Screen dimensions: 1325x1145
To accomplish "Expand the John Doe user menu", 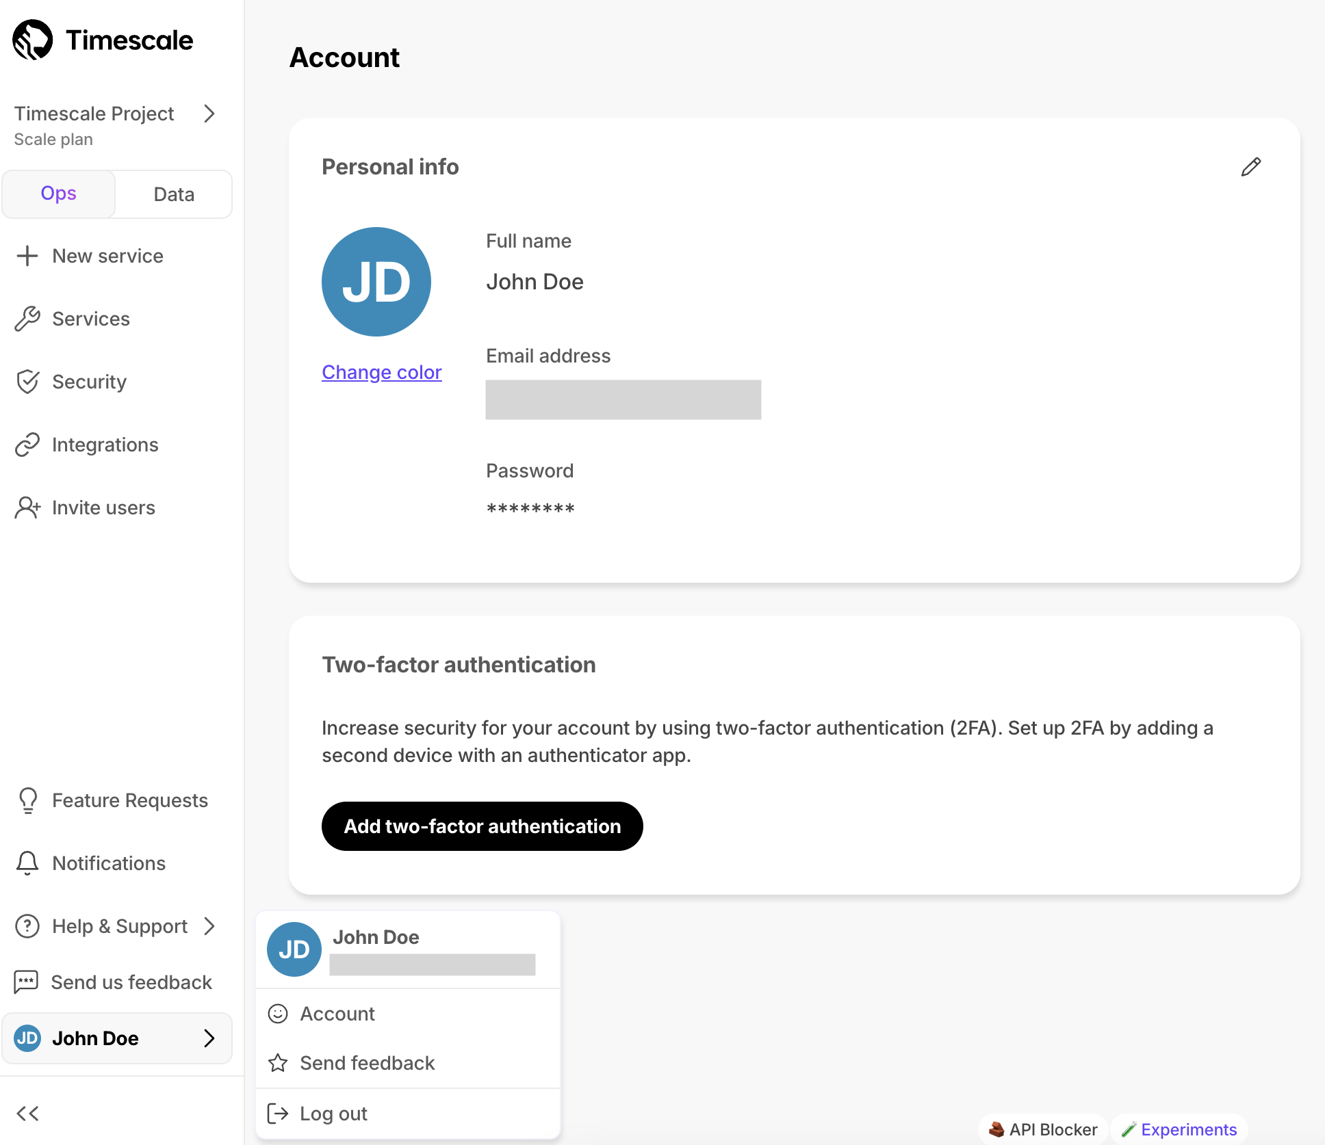I will click(x=116, y=1038).
